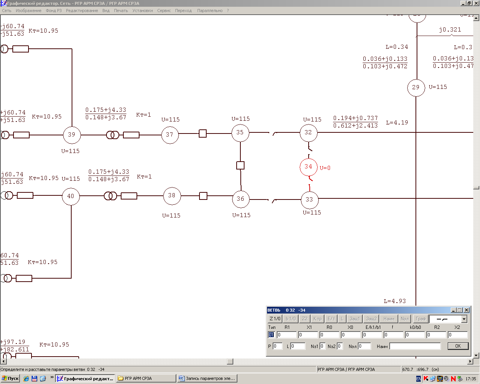
Task: Click the Z 1/0 button in ВЕТВЬ dialog
Action: (275, 319)
